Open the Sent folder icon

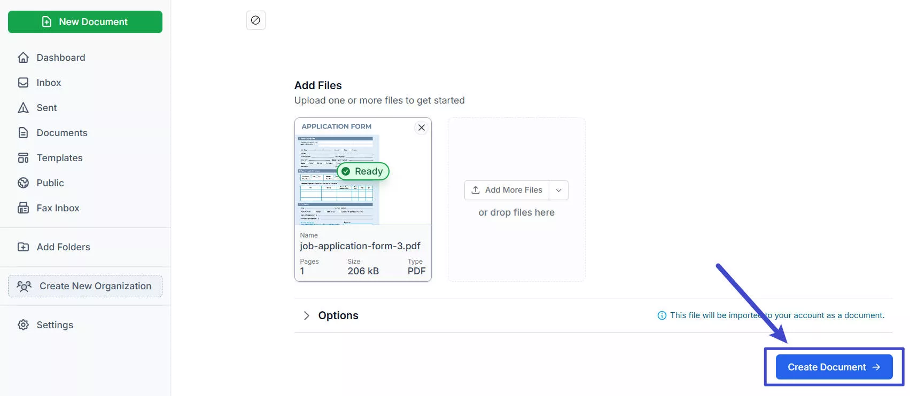pos(24,107)
